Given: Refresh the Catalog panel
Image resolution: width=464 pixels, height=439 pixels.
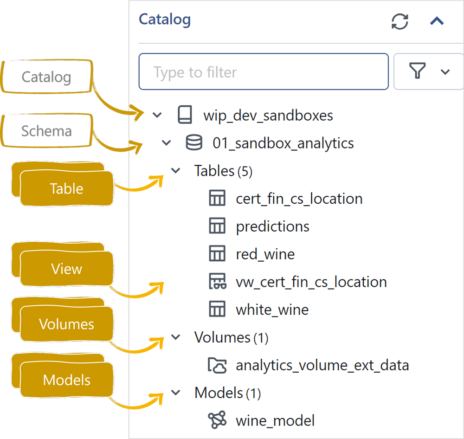Looking at the screenshot, I should (x=400, y=21).
